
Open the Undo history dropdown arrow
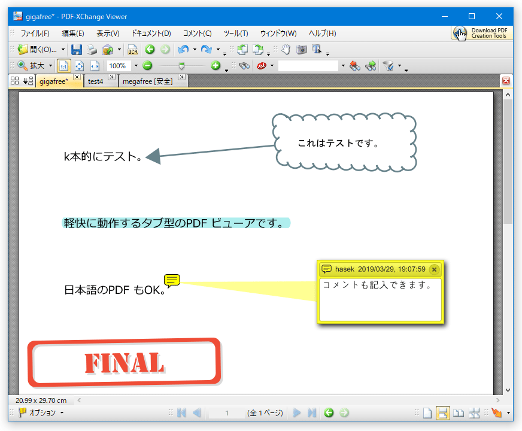point(195,49)
